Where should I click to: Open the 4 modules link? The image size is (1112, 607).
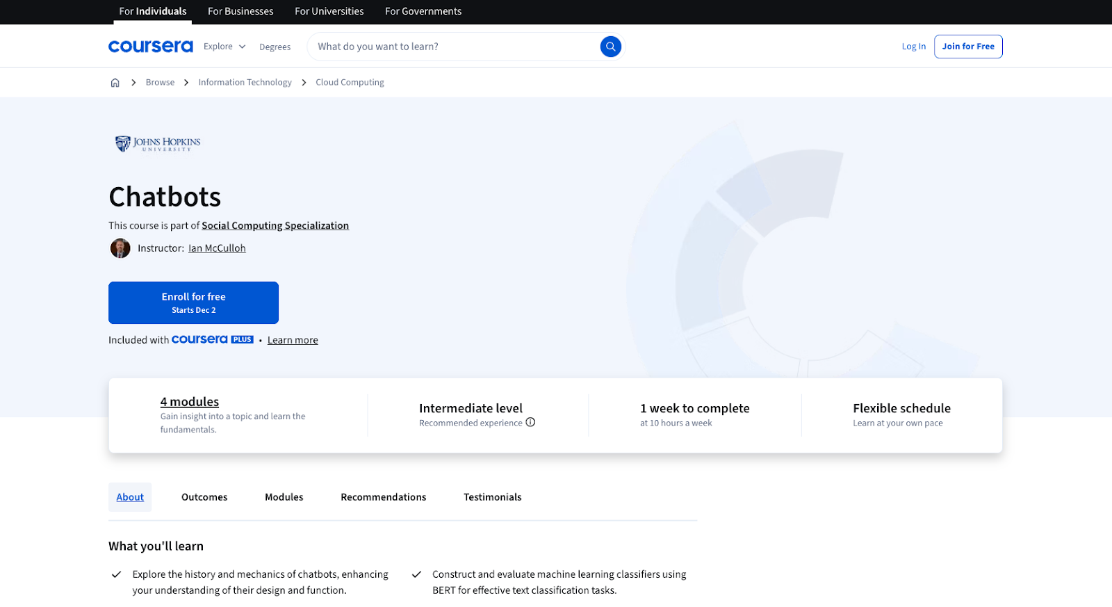pos(190,402)
